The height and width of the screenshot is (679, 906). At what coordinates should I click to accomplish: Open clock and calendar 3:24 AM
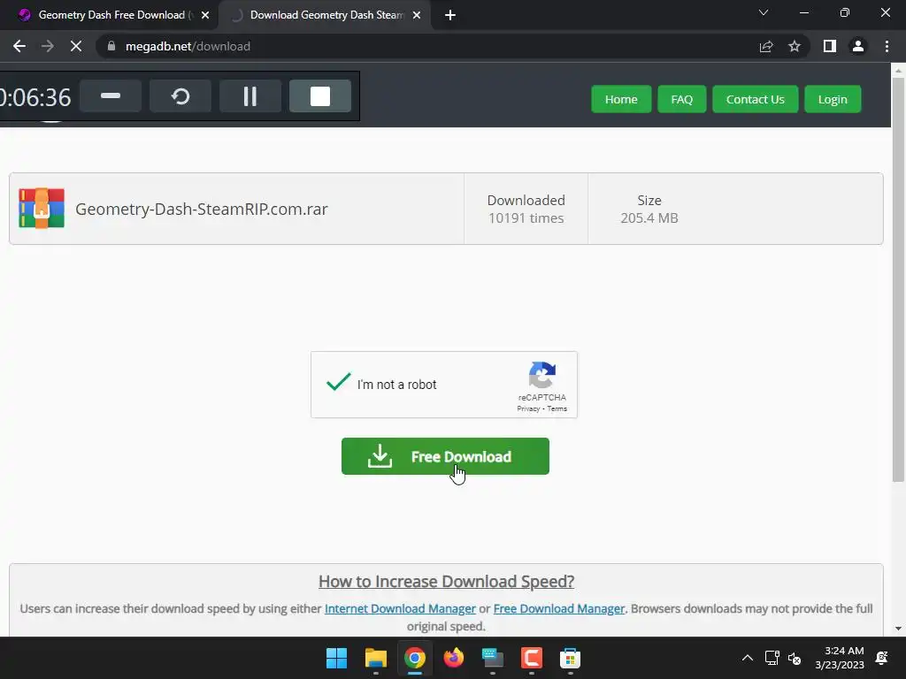click(840, 658)
